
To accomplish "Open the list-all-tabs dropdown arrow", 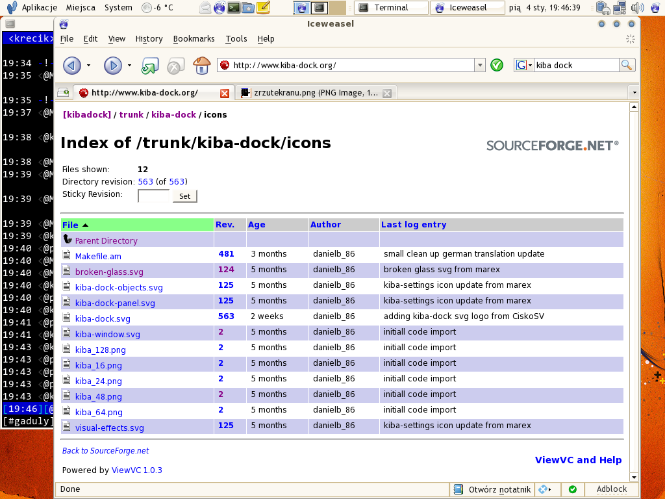I will pyautogui.click(x=634, y=92).
